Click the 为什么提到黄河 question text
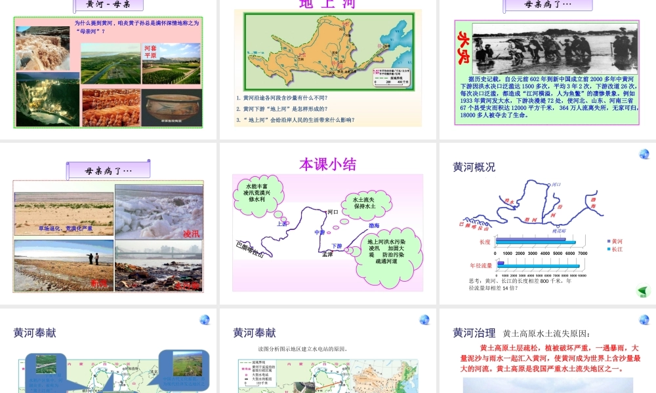The height and width of the screenshot is (393, 656). tap(137, 27)
